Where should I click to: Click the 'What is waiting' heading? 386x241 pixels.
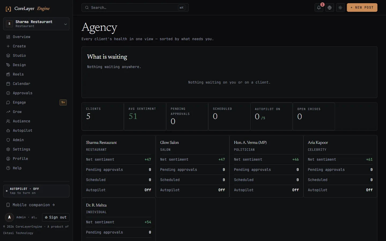click(107, 57)
